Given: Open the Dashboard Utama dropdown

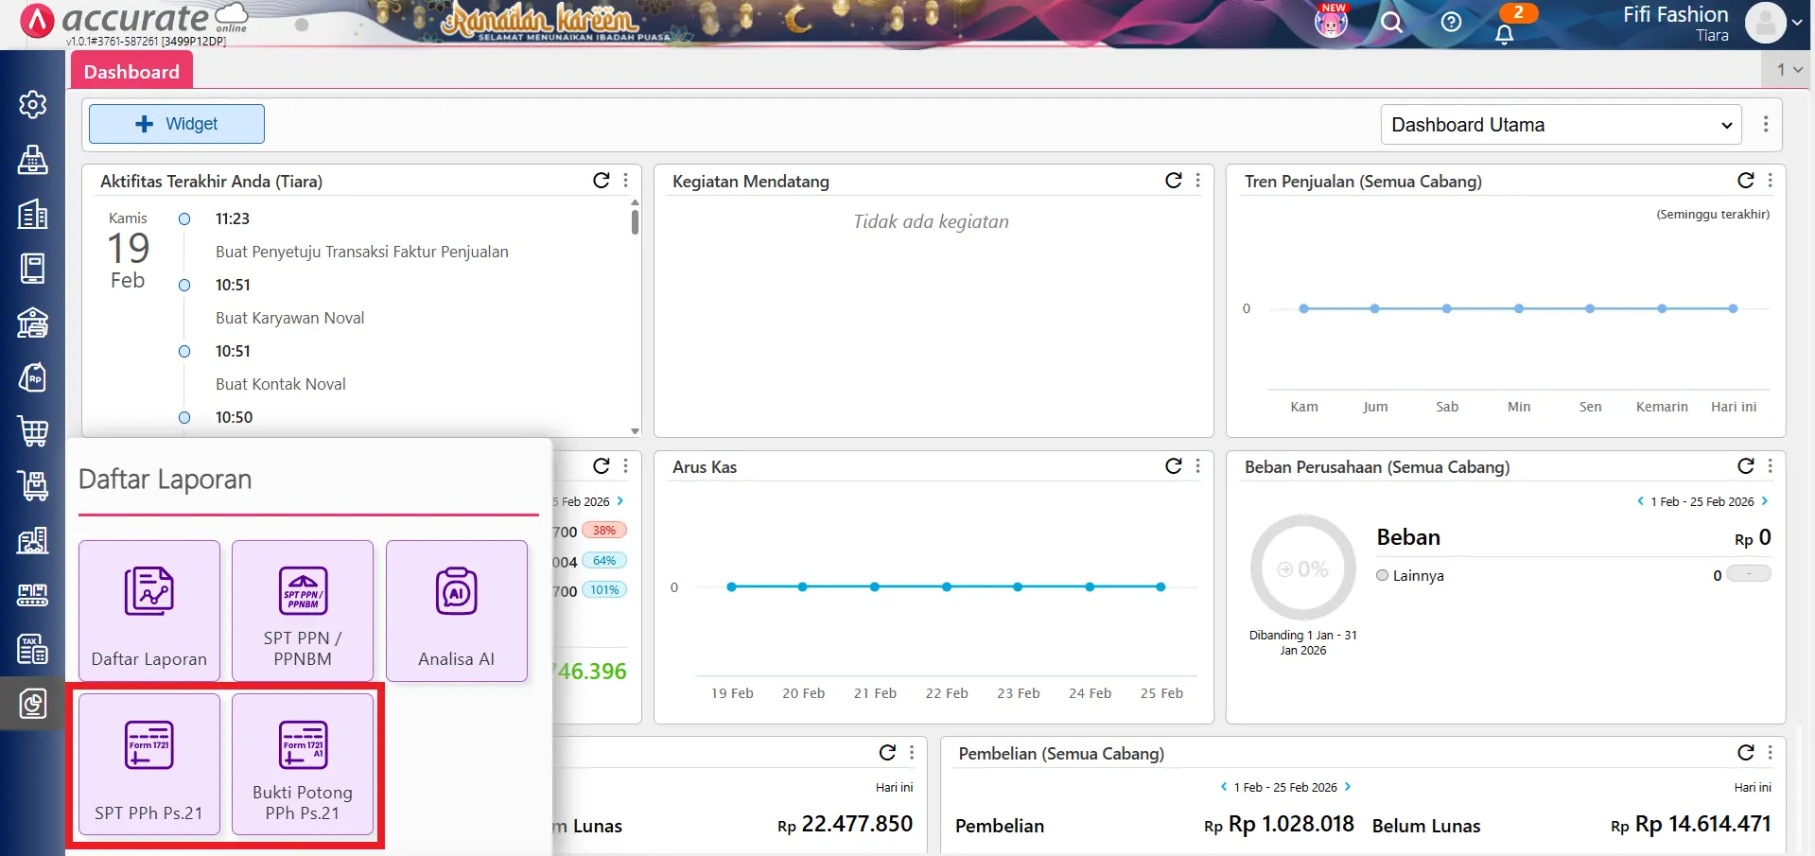Looking at the screenshot, I should coord(1561,125).
